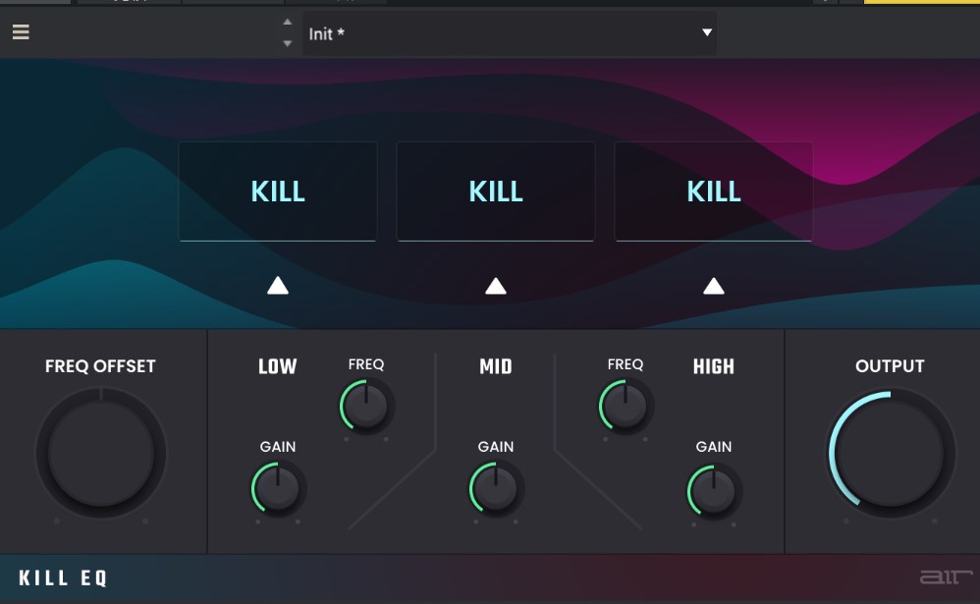Click the HIGH band FREQ knob
This screenshot has width=980, height=604.
tap(626, 406)
